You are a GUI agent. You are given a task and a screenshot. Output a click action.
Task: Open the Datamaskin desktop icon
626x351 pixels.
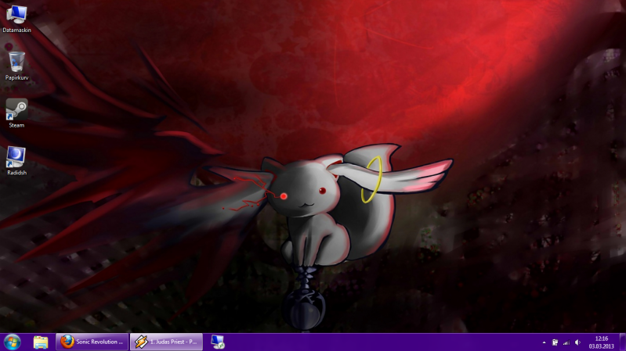pyautogui.click(x=16, y=19)
